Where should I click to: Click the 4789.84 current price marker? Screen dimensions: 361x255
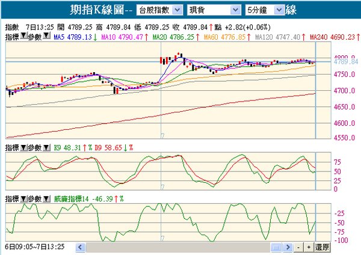[346, 62]
